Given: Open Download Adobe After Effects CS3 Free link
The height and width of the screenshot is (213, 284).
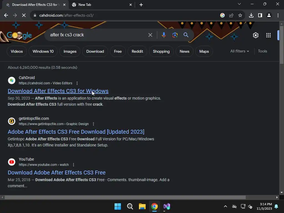Looking at the screenshot, I should pyautogui.click(x=57, y=173).
